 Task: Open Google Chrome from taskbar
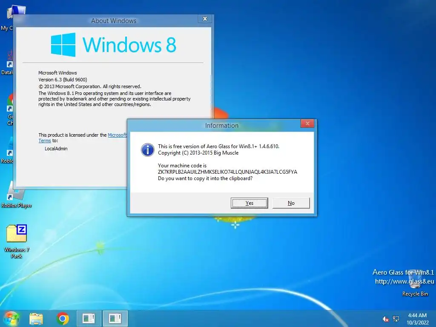tap(63, 318)
